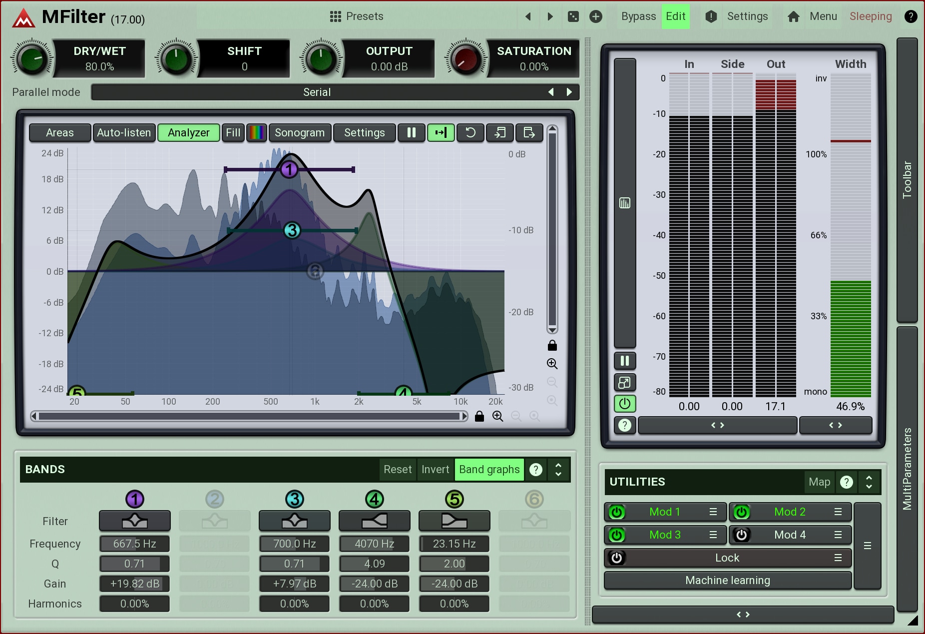Click the home icon next to Menu
Viewport: 925px width, 634px height.
pos(793,16)
